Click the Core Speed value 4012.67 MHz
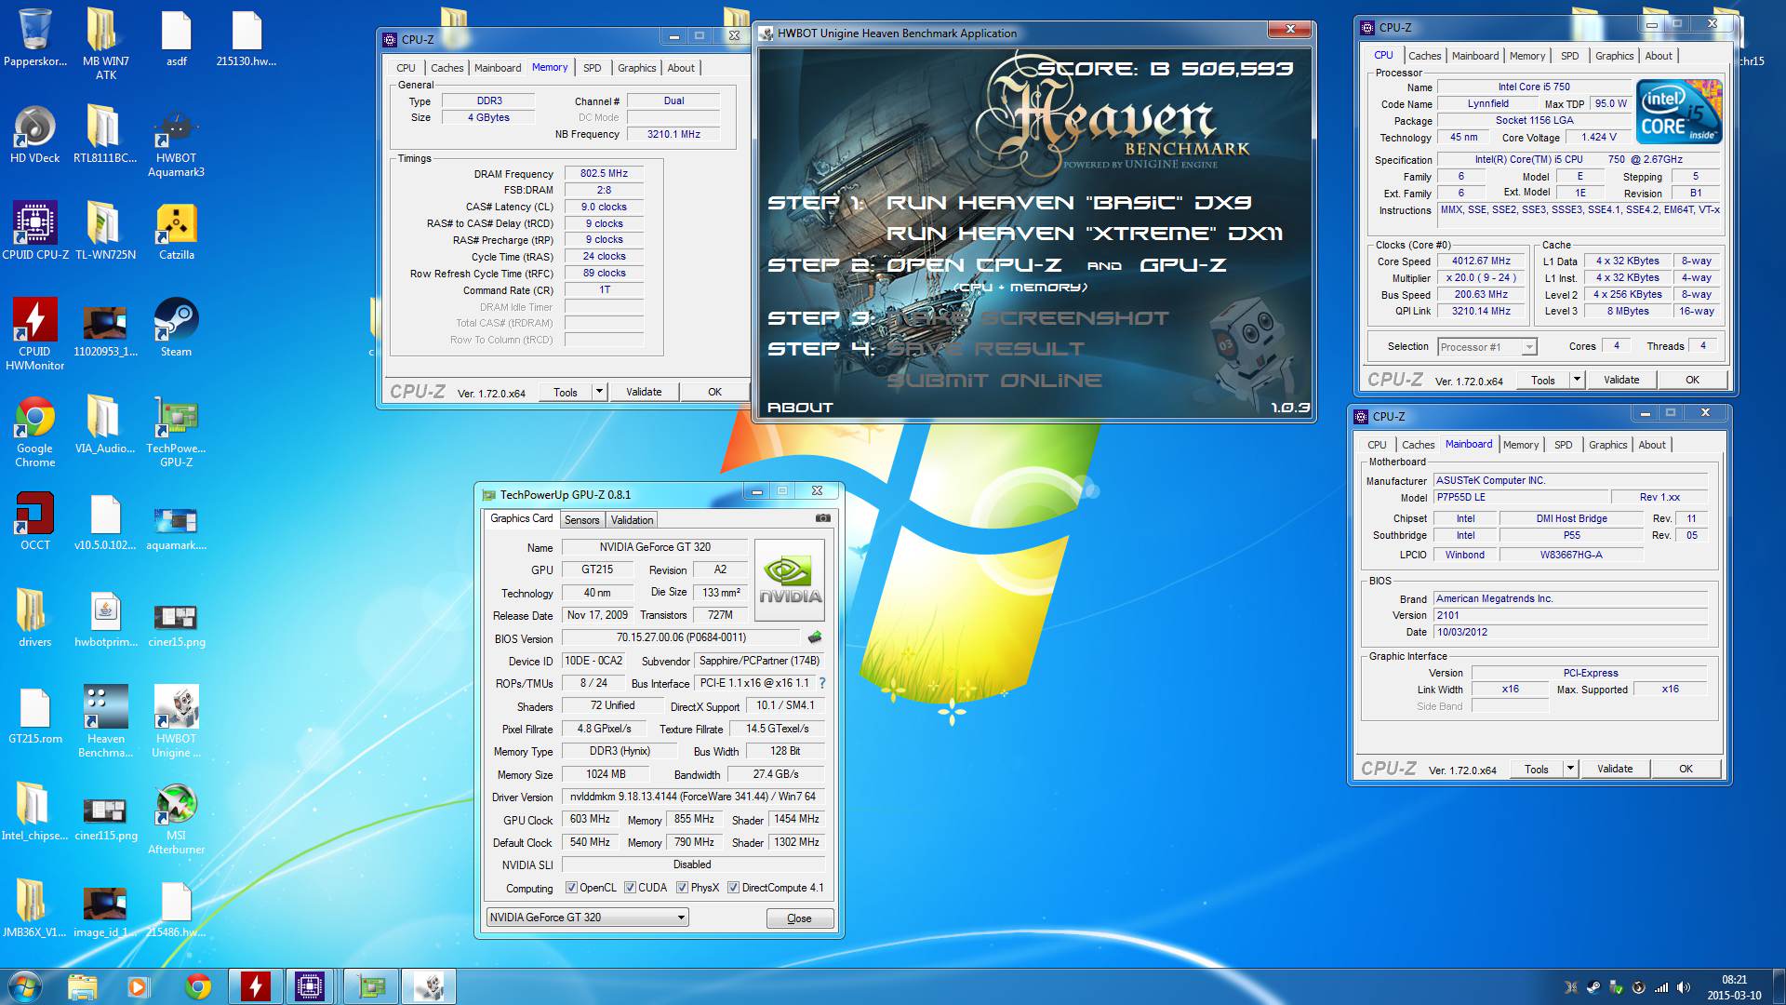Viewport: 1786px width, 1005px height. click(1481, 261)
